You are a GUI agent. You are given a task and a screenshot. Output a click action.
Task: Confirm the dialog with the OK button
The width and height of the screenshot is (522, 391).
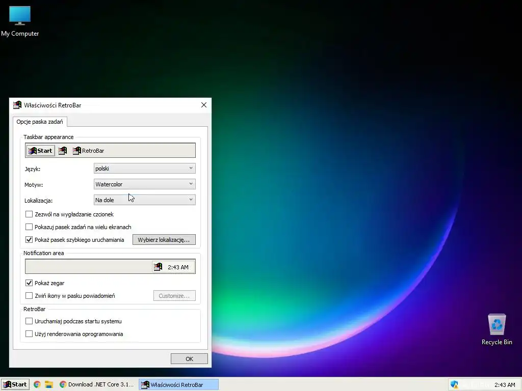[189, 359]
